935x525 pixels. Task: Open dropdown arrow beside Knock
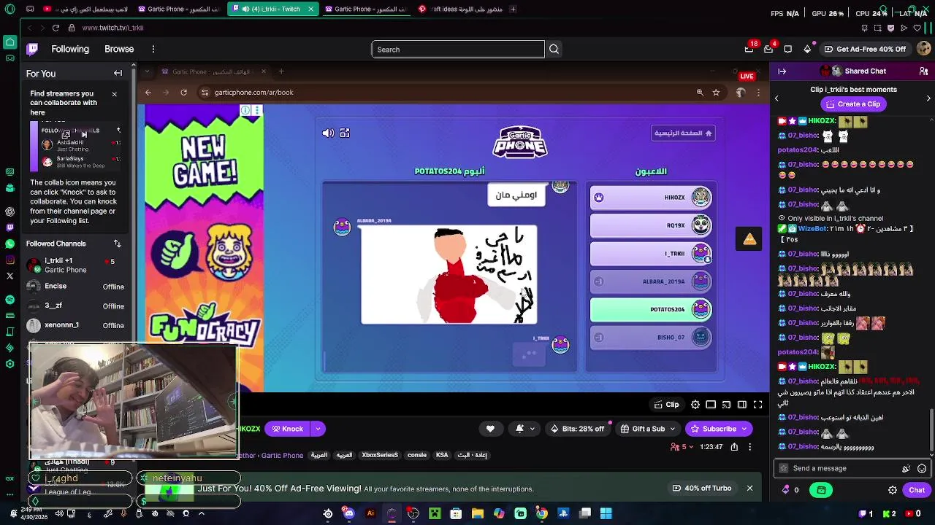[x=318, y=429]
